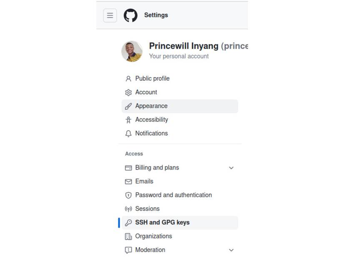The height and width of the screenshot is (258, 344).
Task: Expand the Moderation section chevron
Action: [x=231, y=250]
